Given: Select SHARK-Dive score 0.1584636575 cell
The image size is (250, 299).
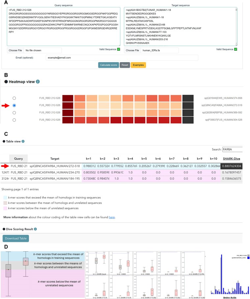Looking at the screenshot, I should pos(232,179).
